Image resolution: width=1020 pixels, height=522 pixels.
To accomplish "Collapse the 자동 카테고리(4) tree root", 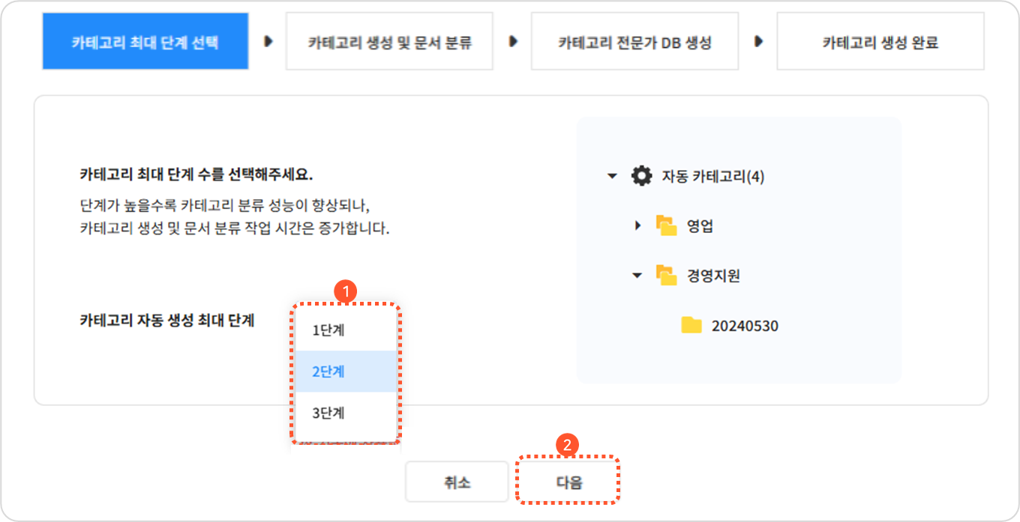I will pyautogui.click(x=612, y=177).
